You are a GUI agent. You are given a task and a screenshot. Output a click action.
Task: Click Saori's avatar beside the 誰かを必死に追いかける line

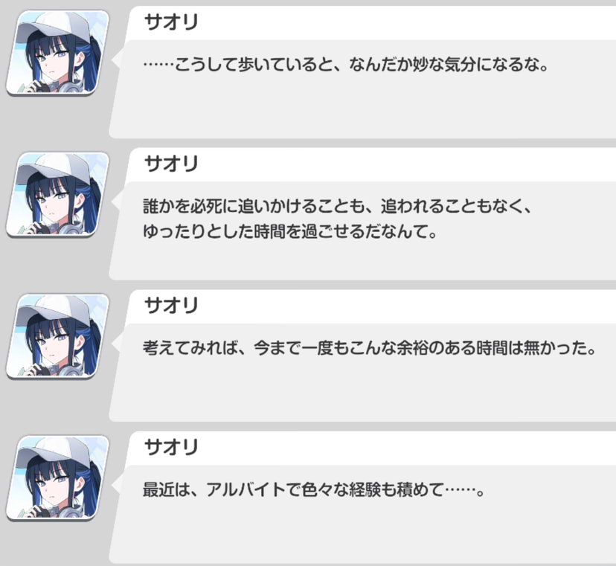tap(57, 194)
